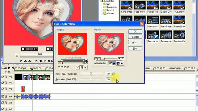
Task: Toggle the Aa audio track checkbox
Action: pyautogui.click(x=3, y=97)
